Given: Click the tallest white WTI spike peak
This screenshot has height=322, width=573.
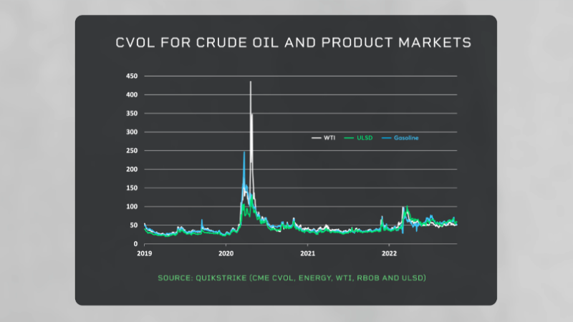Looking at the screenshot, I should 250,82.
